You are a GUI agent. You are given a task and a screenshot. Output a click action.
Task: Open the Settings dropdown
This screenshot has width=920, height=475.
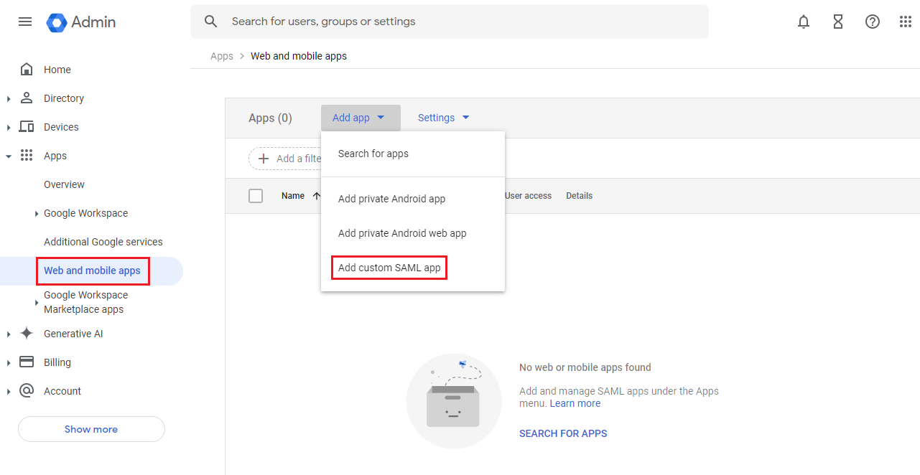pos(444,118)
